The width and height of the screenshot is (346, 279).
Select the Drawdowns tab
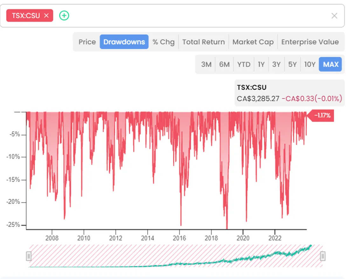click(x=124, y=42)
